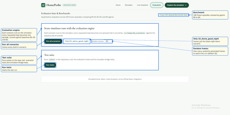Click the Run tests button
Viewport: 230px width, 115px height.
point(50,65)
